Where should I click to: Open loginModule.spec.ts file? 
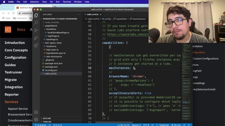tap(56, 53)
